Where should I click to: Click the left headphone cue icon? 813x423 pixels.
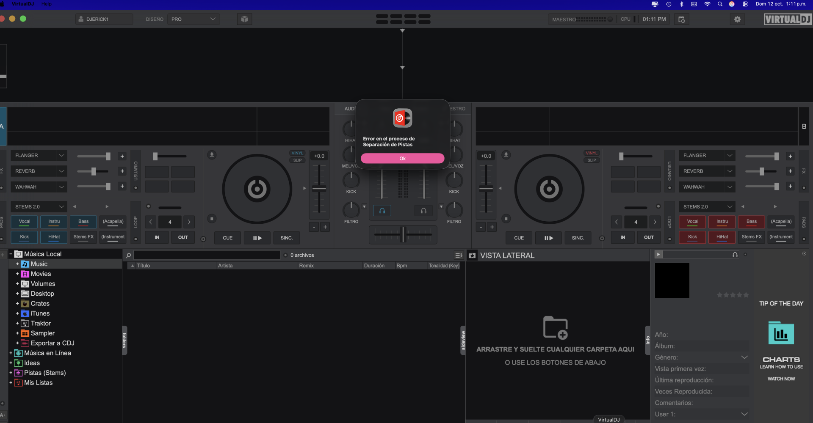[x=382, y=211]
